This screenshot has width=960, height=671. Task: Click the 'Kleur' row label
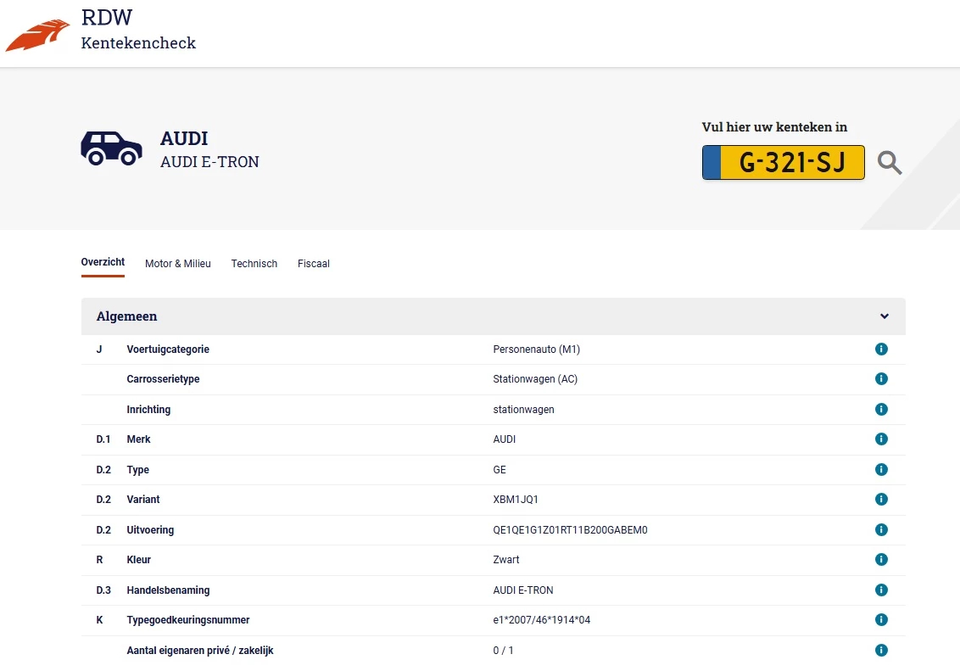pos(138,560)
